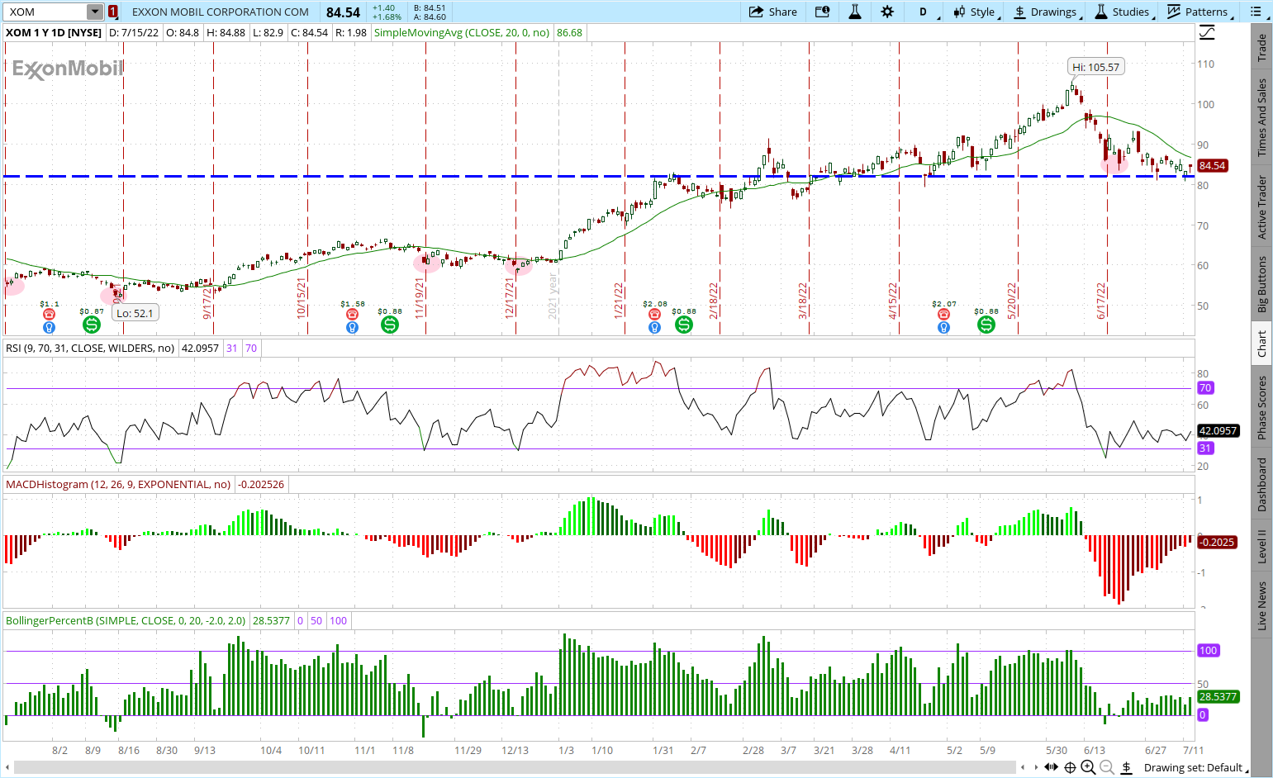Select the Chart side tab
Screen dimensions: 1273x778
1261,344
